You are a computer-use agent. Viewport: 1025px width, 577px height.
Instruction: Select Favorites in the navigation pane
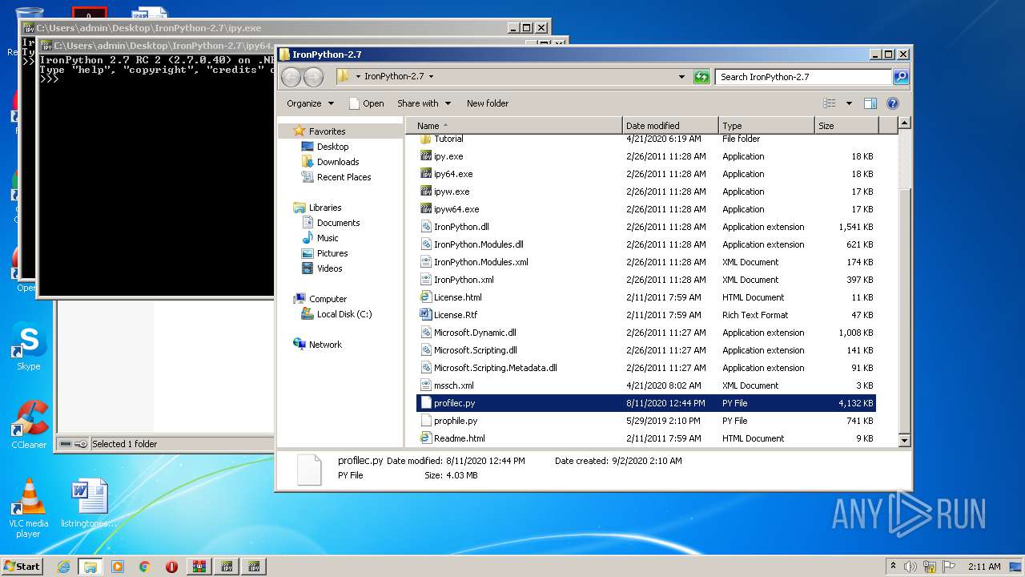[x=328, y=131]
